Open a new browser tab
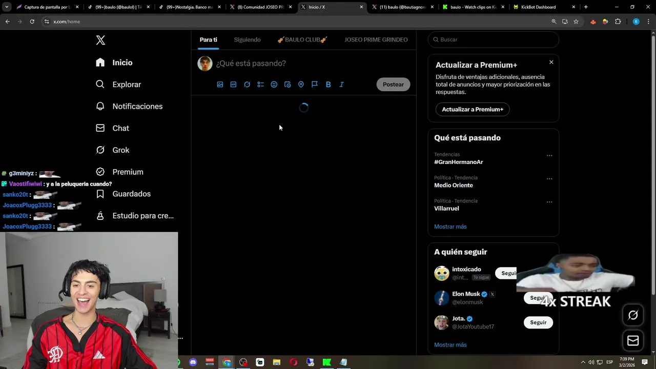This screenshot has height=369, width=656. click(586, 7)
